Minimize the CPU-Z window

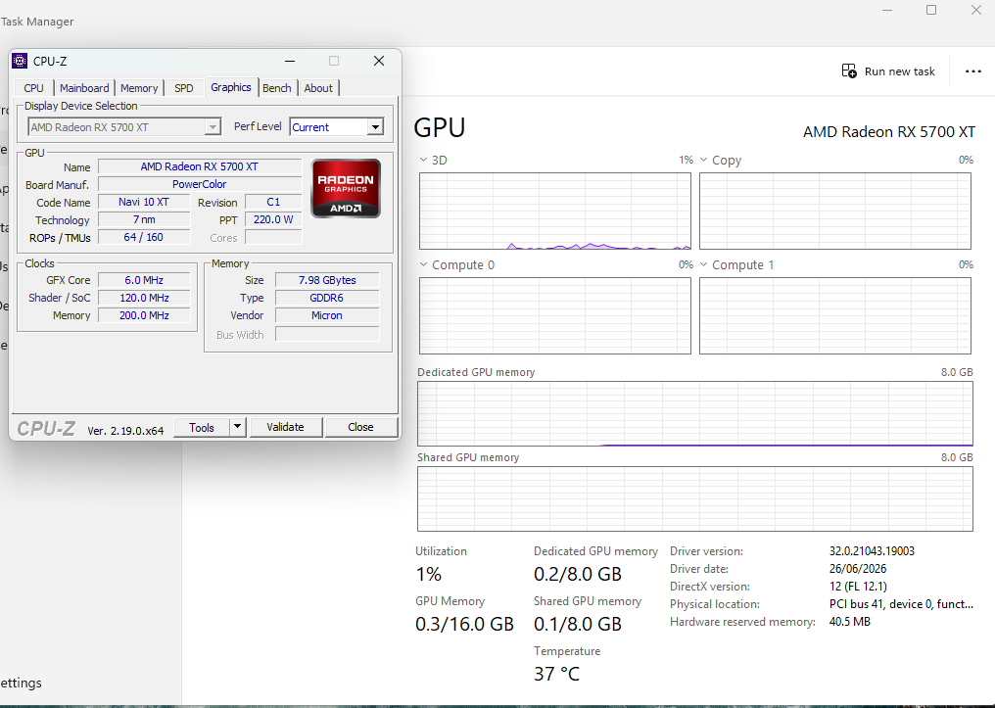pyautogui.click(x=290, y=61)
